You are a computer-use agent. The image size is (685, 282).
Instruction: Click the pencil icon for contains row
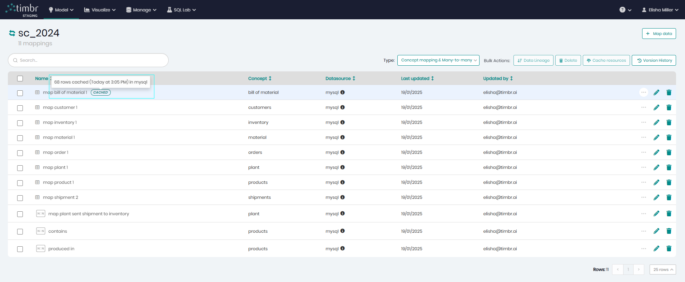(656, 231)
